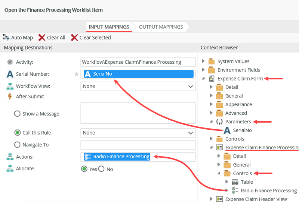Click the Mapping Destinations header
Screen dimensions: 299x202
tap(28, 48)
